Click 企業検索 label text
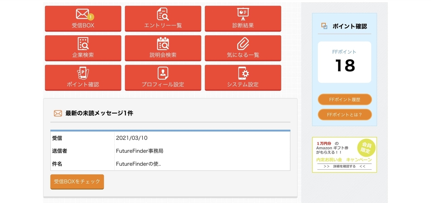Screen dimensions: 431x203 pyautogui.click(x=83, y=55)
